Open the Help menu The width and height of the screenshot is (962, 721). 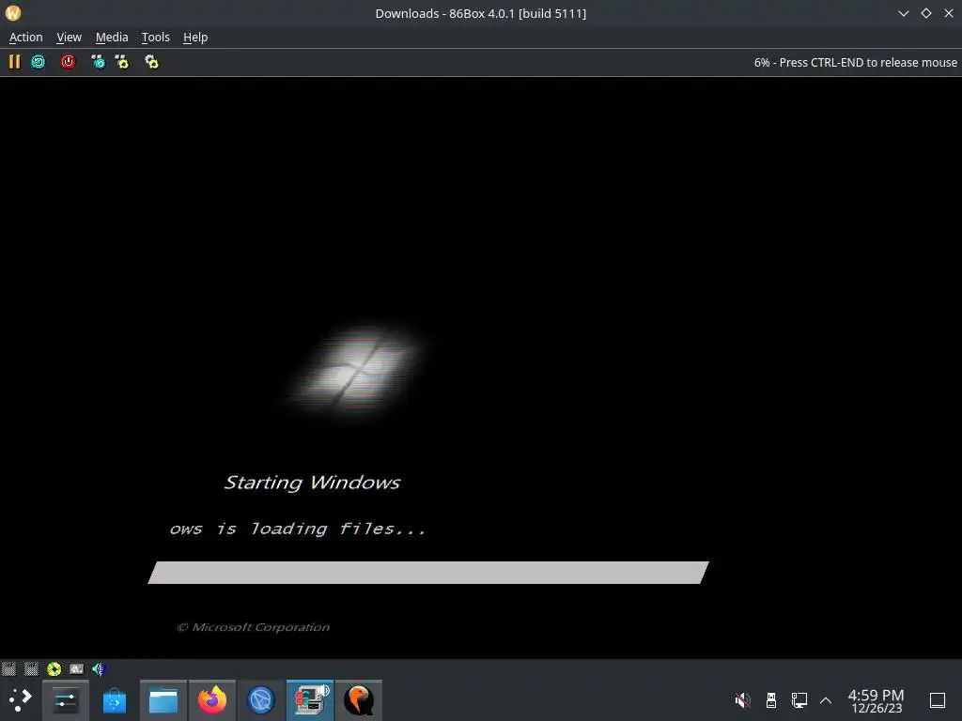pyautogui.click(x=195, y=38)
